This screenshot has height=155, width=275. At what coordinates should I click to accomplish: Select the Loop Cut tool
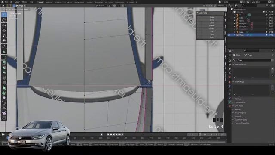tap(4, 78)
